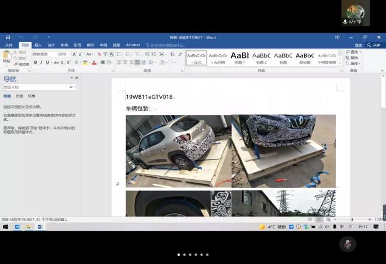Click the 替换 (Replace) button
The image size is (386, 264).
352,58
